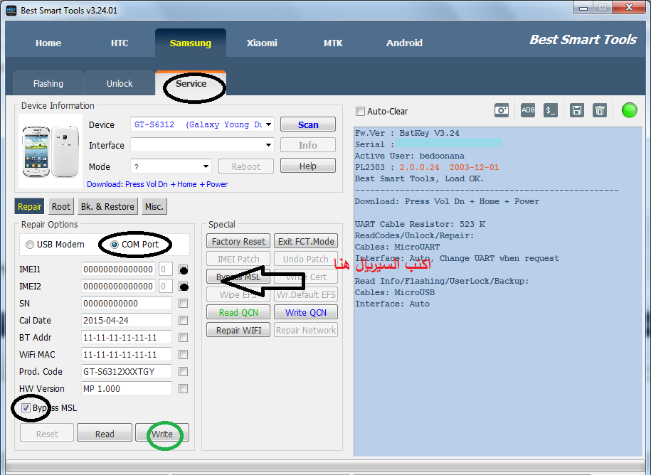This screenshot has width=651, height=475.
Task: Switch to the HTC tab
Action: [x=120, y=43]
